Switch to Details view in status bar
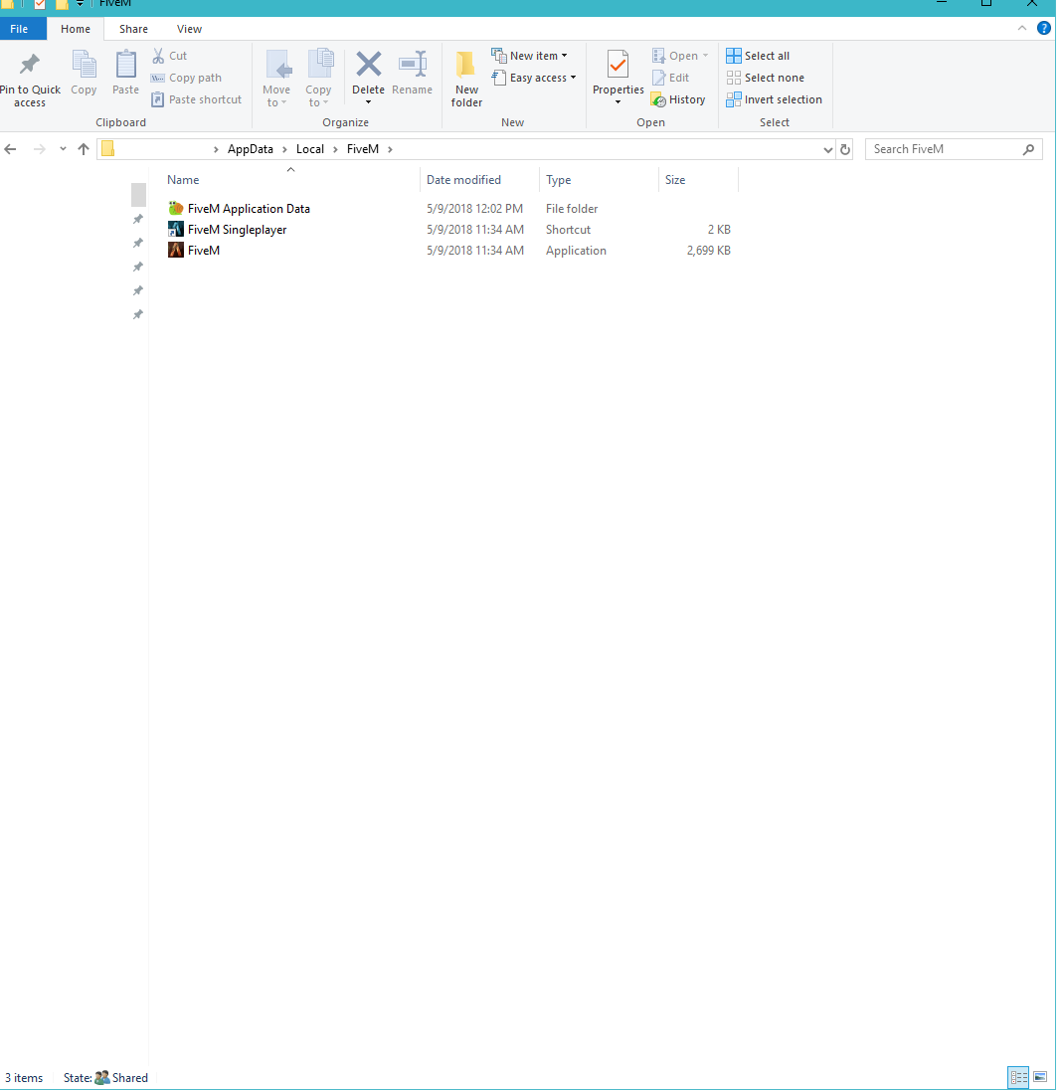This screenshot has width=1063, height=1091. (x=1018, y=1077)
